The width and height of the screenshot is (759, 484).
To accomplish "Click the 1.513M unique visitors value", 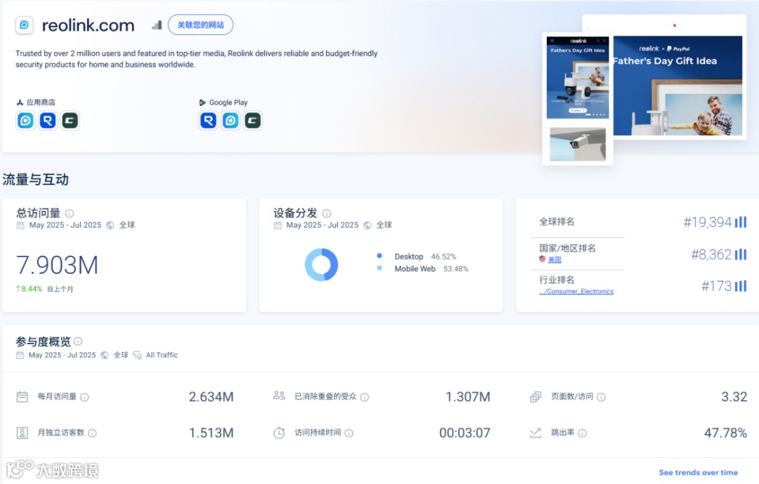I will coord(211,433).
